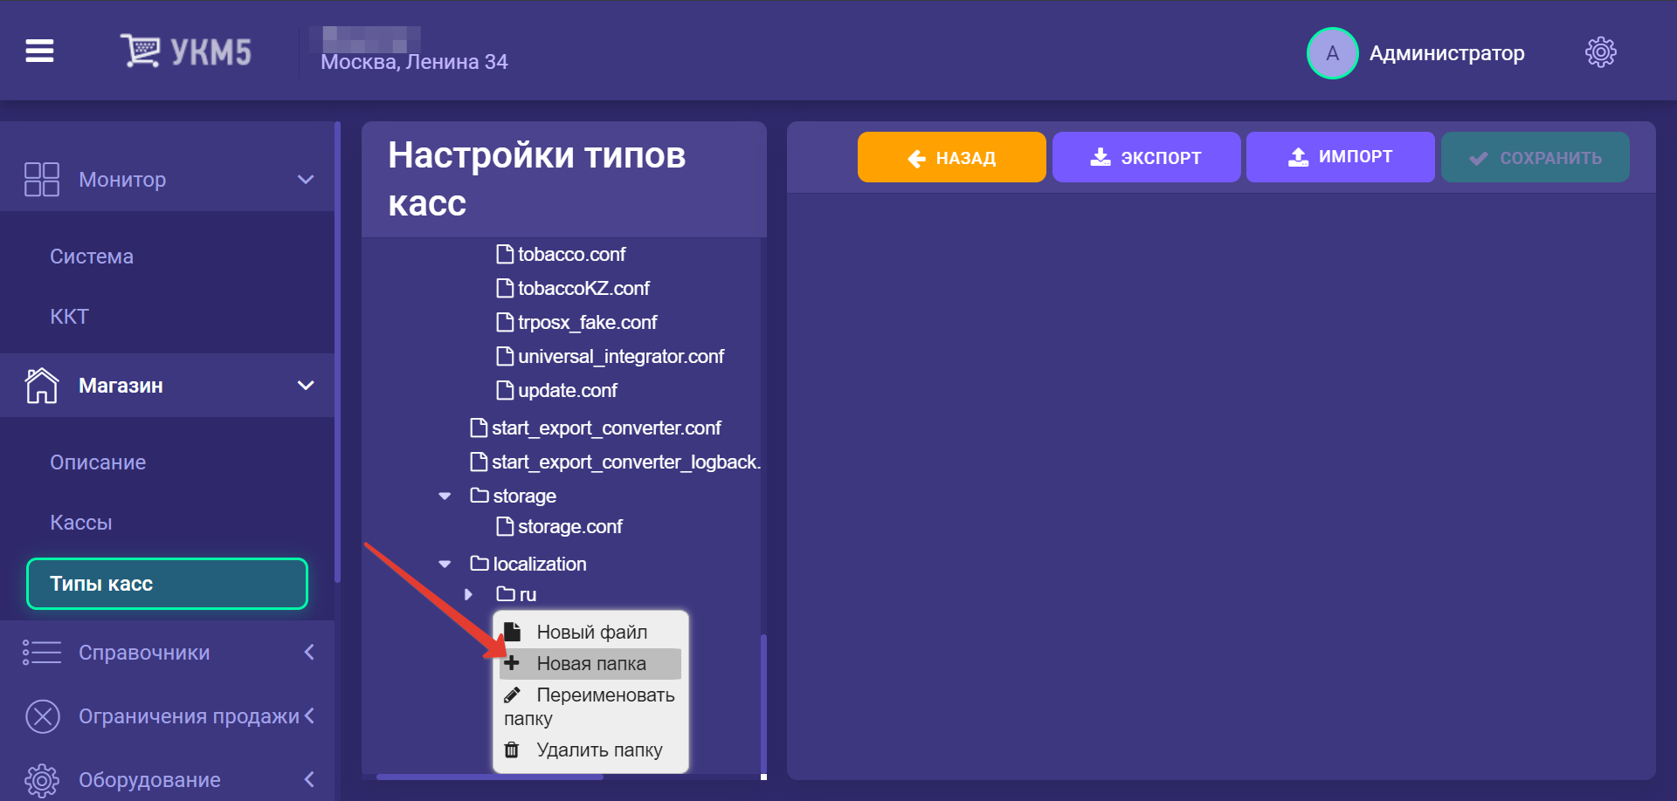Click the sidebar vertical scrollbar

tap(337, 352)
